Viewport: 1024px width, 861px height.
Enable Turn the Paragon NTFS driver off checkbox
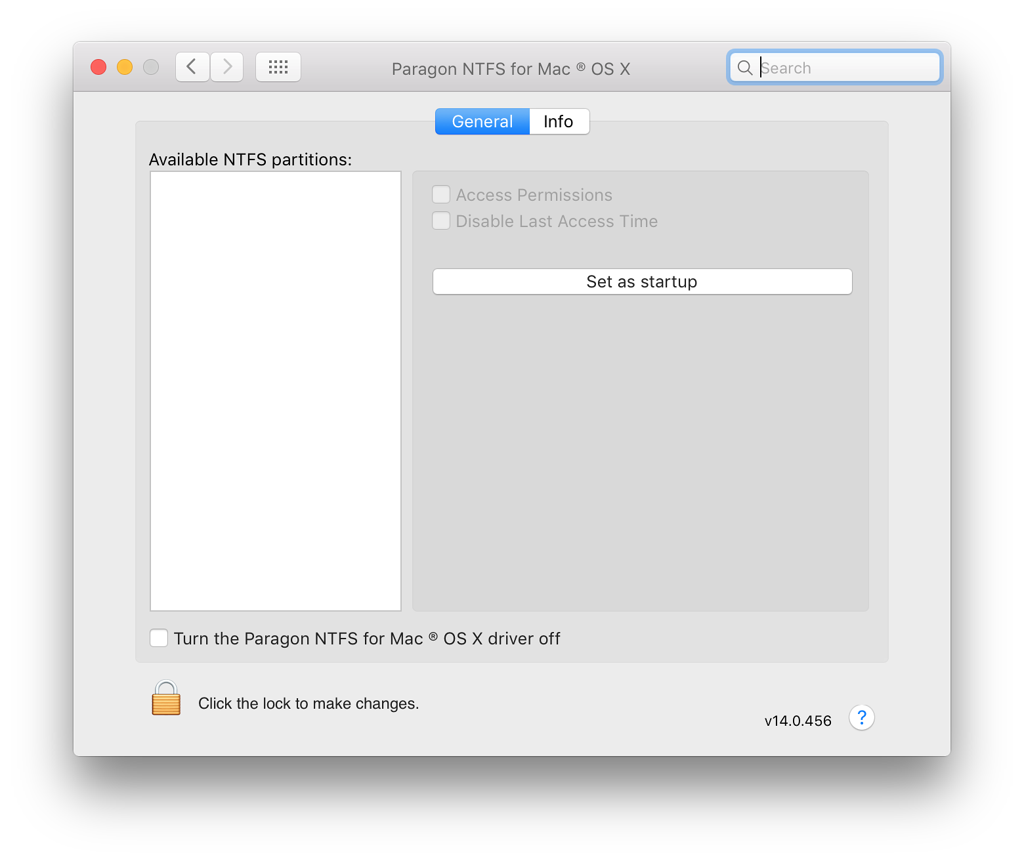click(x=159, y=638)
